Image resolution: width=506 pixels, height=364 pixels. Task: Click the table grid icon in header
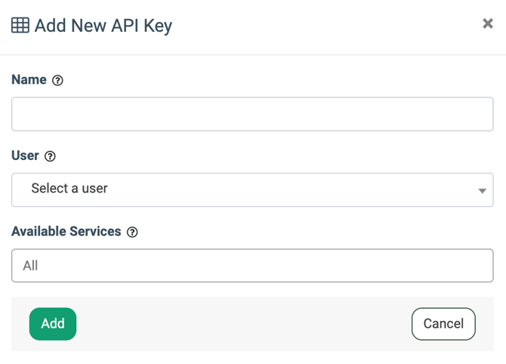pos(20,26)
